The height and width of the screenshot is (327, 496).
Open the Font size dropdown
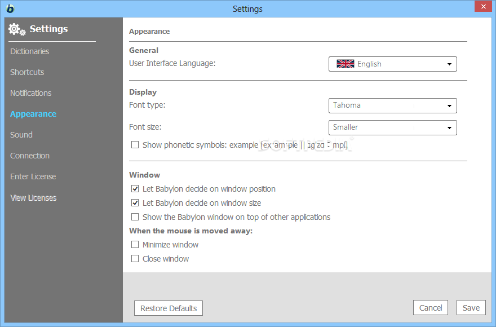[x=392, y=127]
